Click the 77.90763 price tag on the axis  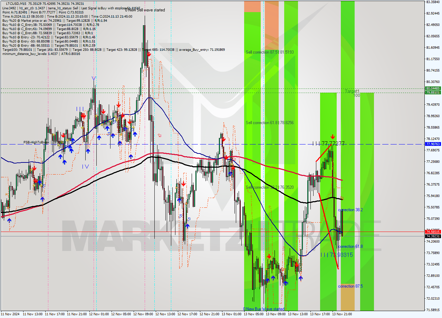pos(433,144)
